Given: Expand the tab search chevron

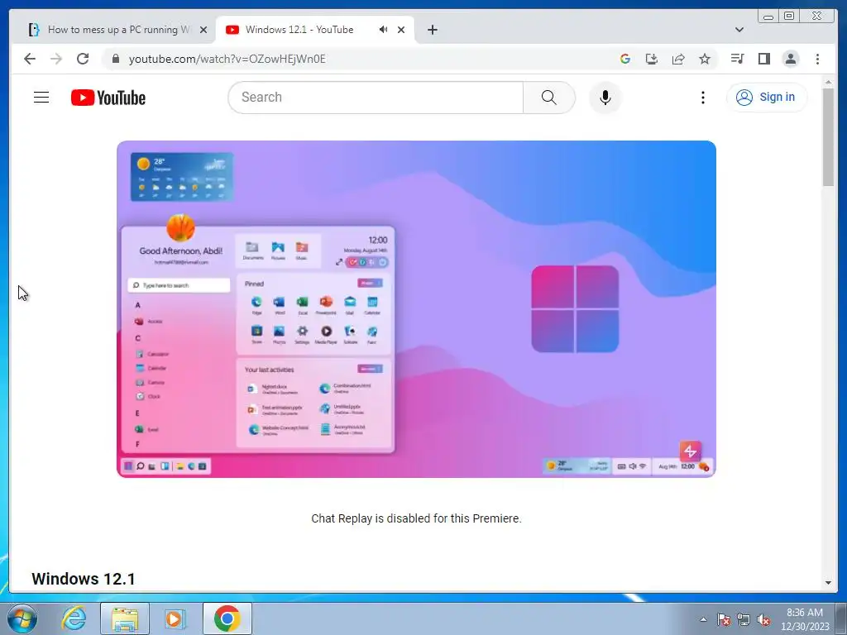Looking at the screenshot, I should click(739, 30).
